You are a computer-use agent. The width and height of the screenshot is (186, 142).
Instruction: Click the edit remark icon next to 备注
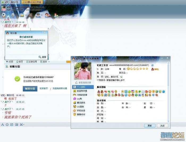point(121,77)
